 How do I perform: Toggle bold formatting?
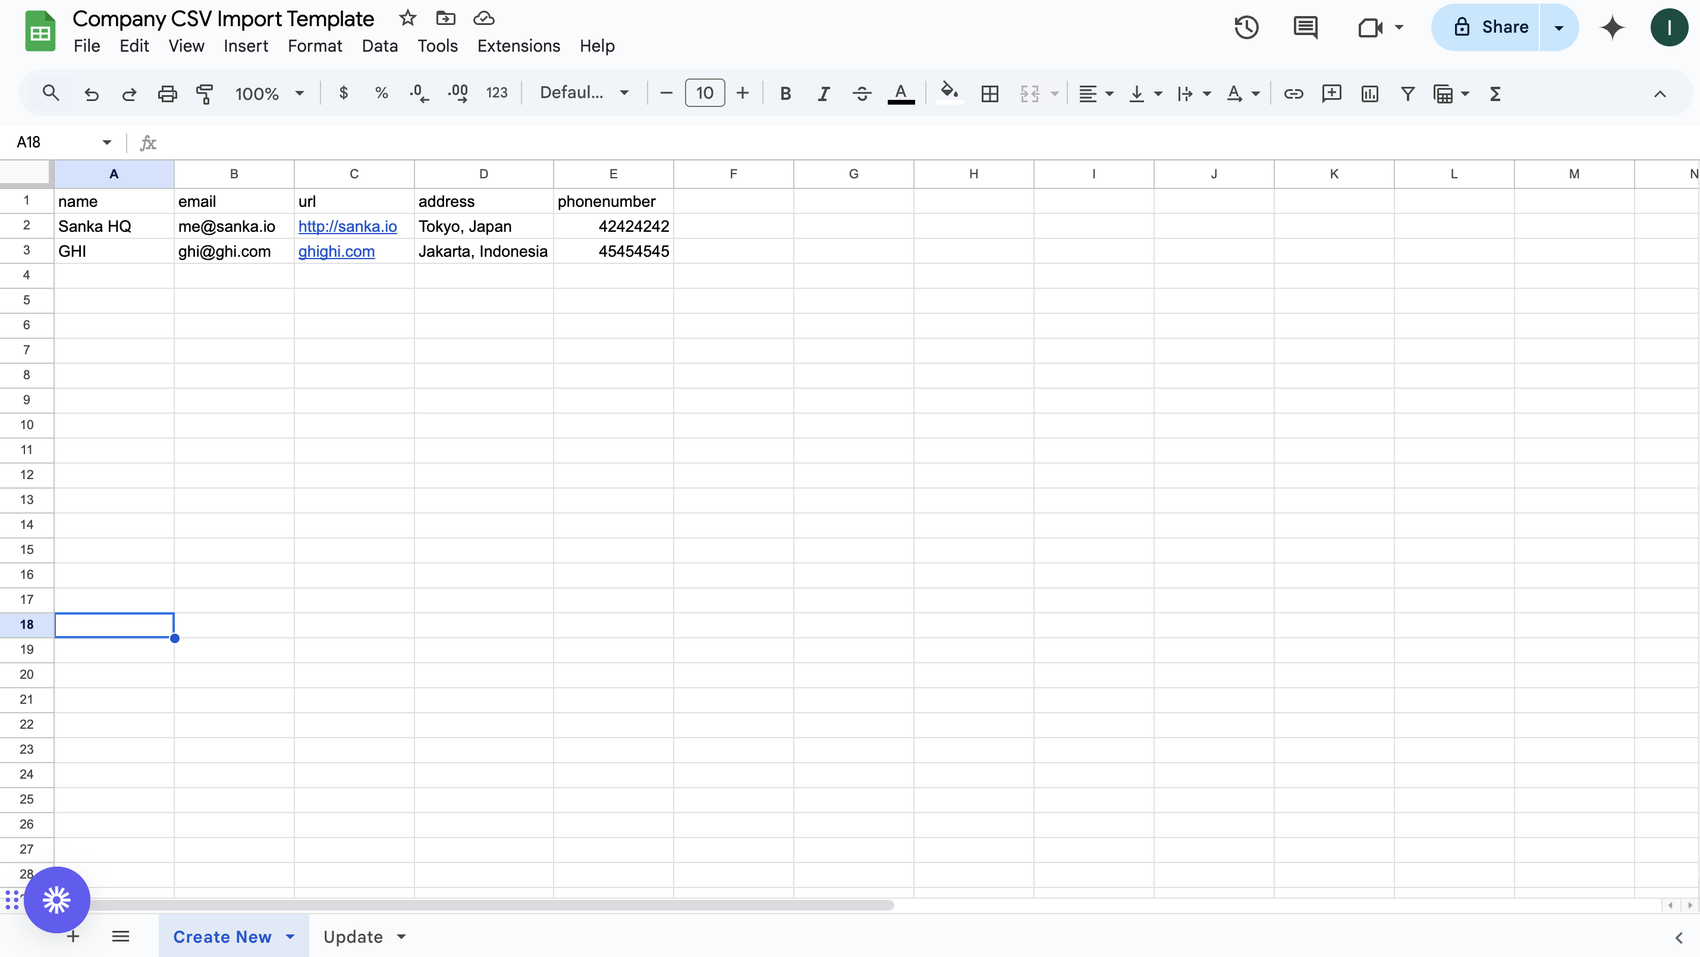tap(785, 94)
